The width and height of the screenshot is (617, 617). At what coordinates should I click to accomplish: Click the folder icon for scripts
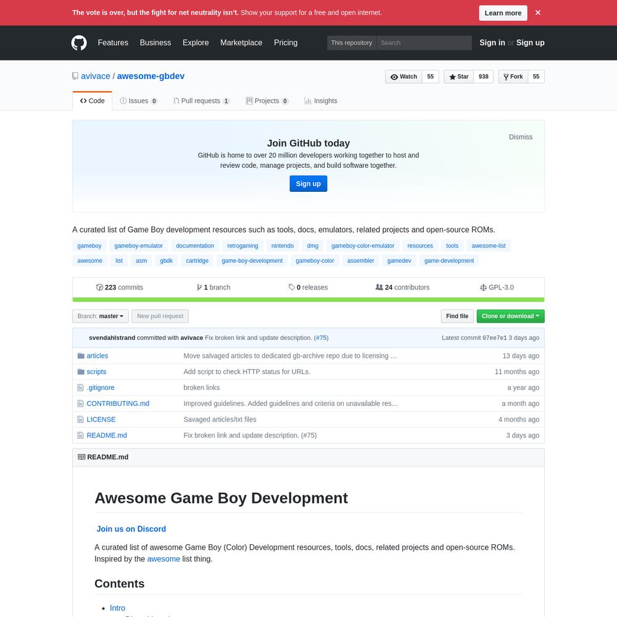81,371
